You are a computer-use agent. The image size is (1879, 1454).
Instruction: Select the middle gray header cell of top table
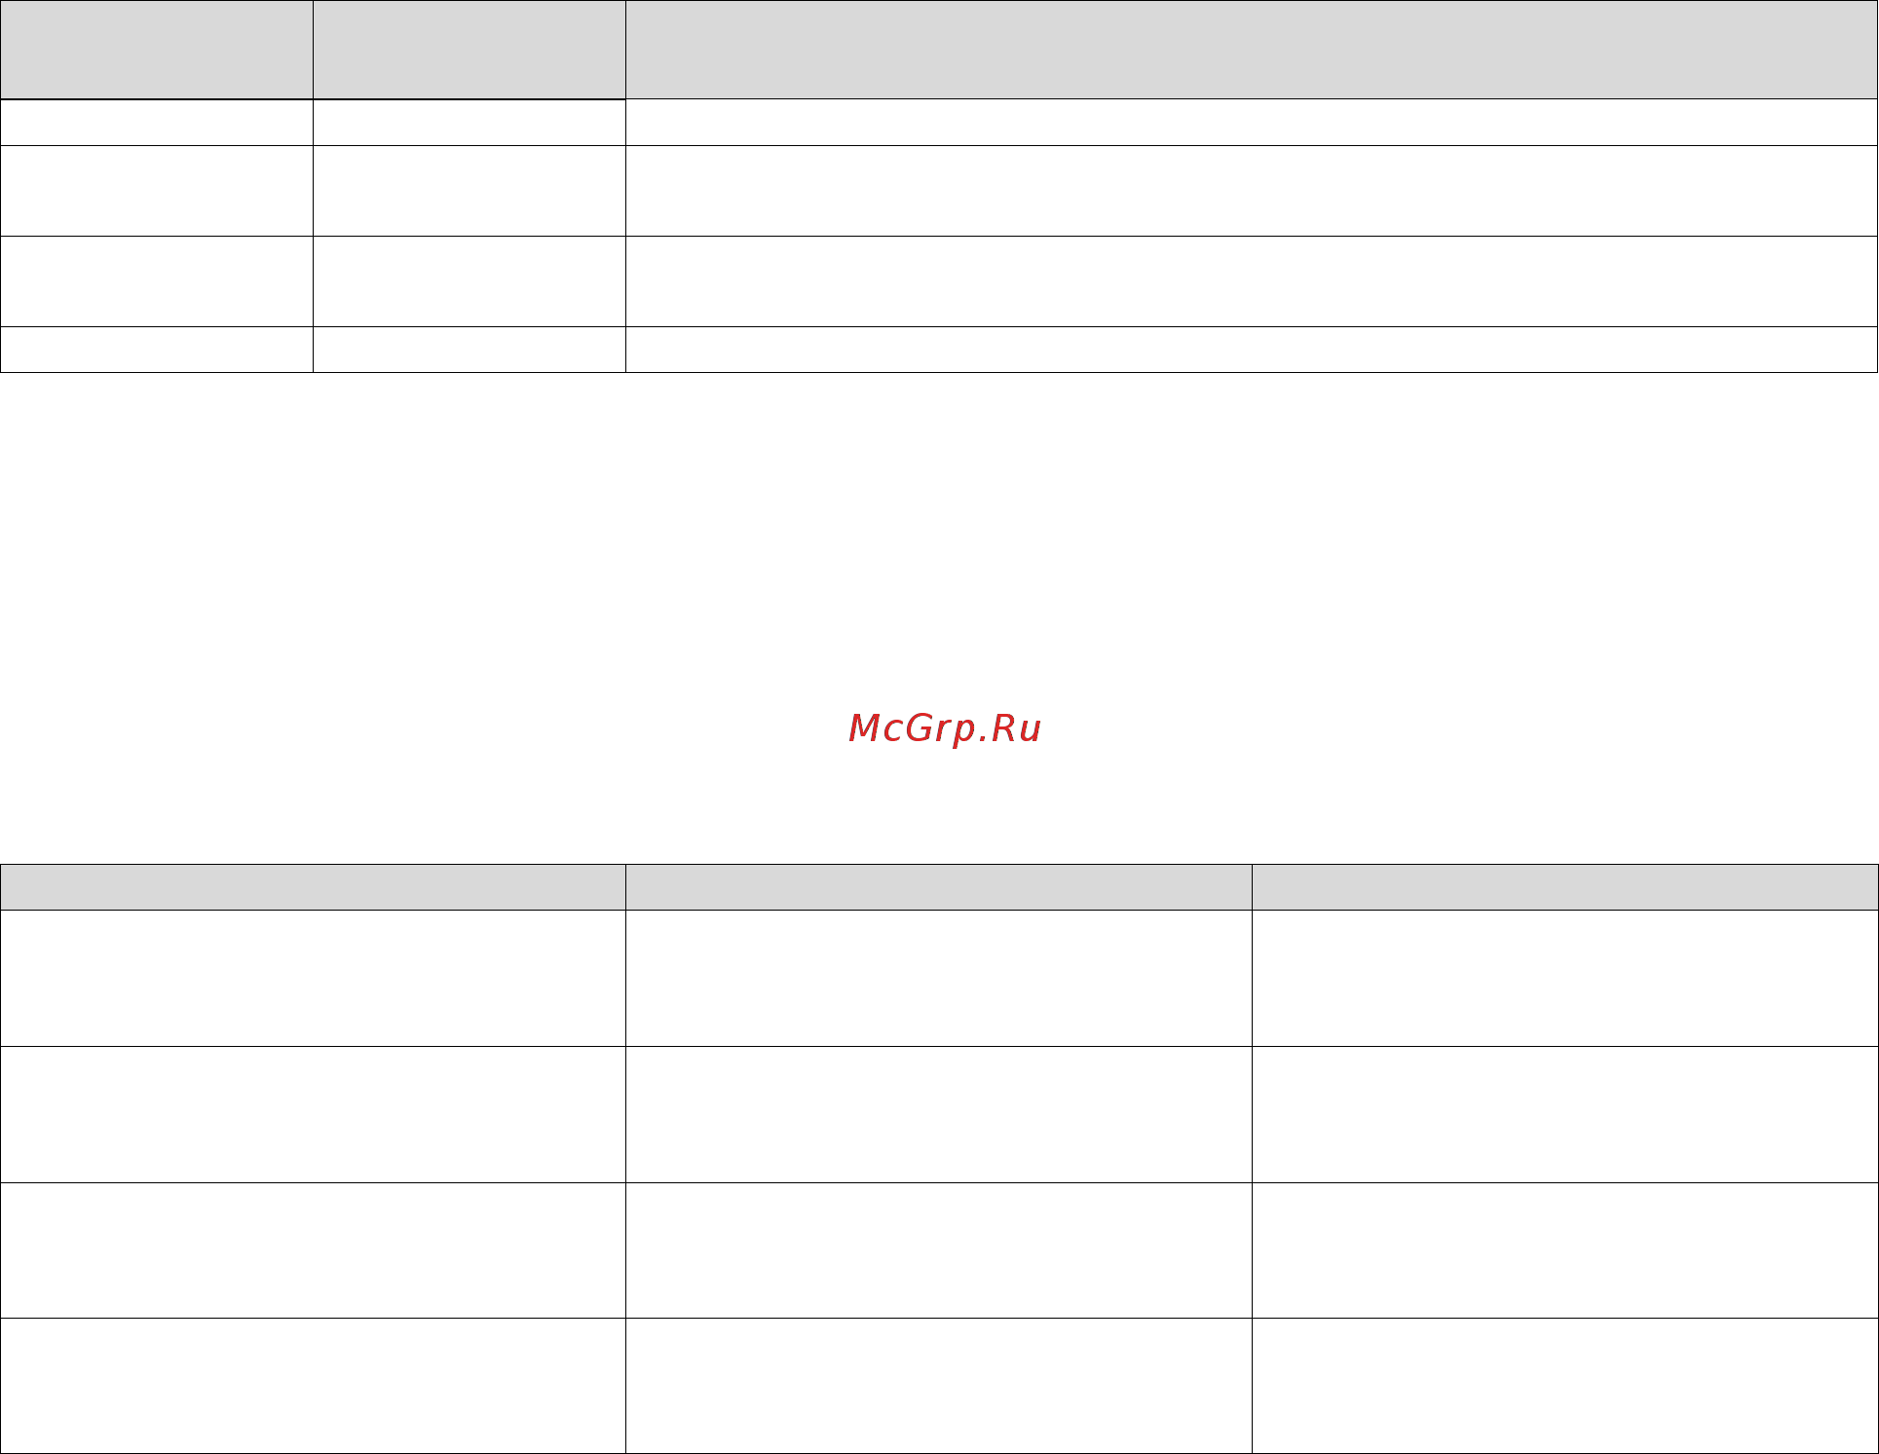click(x=470, y=50)
